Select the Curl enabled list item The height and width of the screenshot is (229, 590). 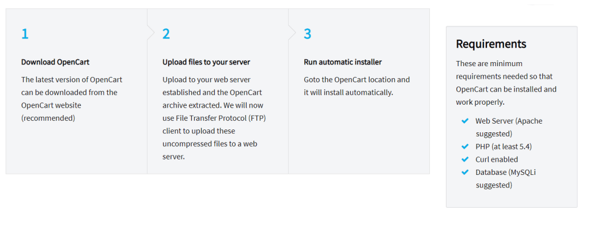(x=497, y=159)
